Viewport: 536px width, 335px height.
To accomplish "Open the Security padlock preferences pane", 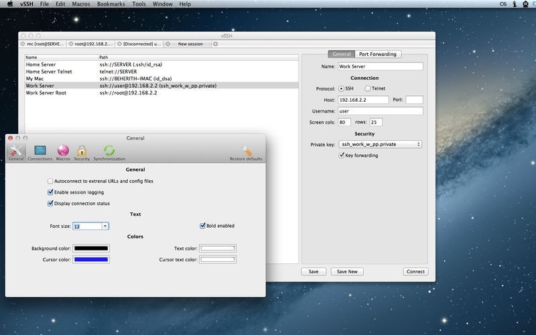I will [82, 152].
